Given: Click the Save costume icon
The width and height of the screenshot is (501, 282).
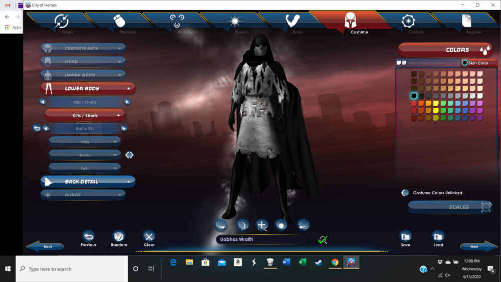Looking at the screenshot, I should click(405, 236).
